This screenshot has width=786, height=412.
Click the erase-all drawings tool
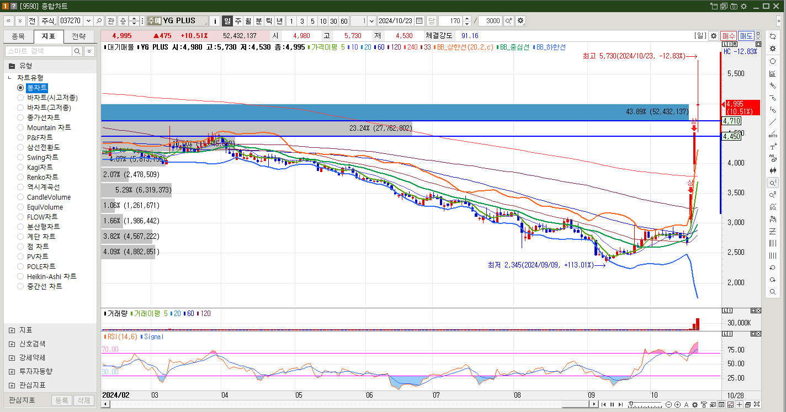(773, 158)
